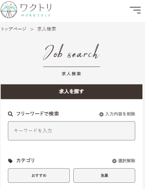The width and height of the screenshot is (145, 189).
Task: Focus the キーワードを入力 text field
Action: [72, 131]
